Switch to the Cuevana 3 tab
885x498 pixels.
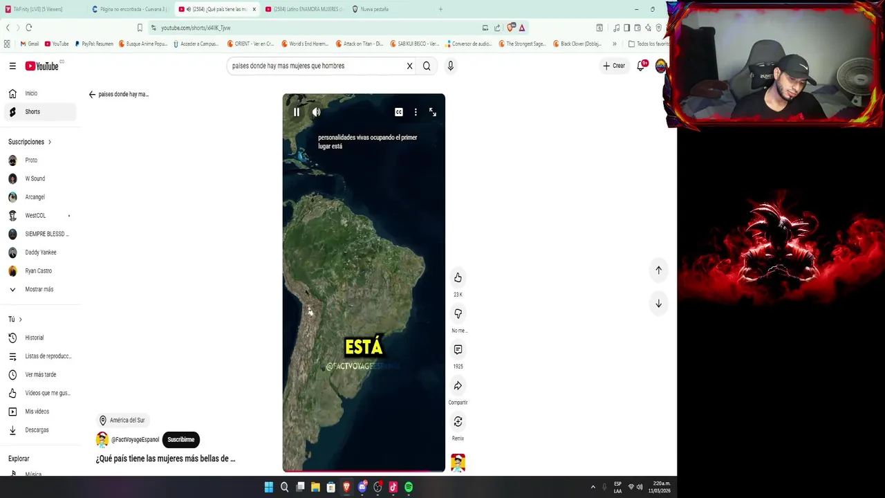[129, 9]
